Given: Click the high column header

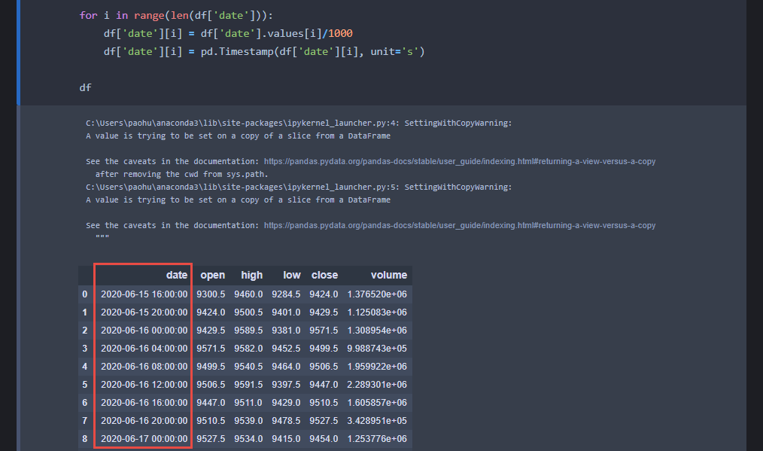Looking at the screenshot, I should tap(251, 275).
